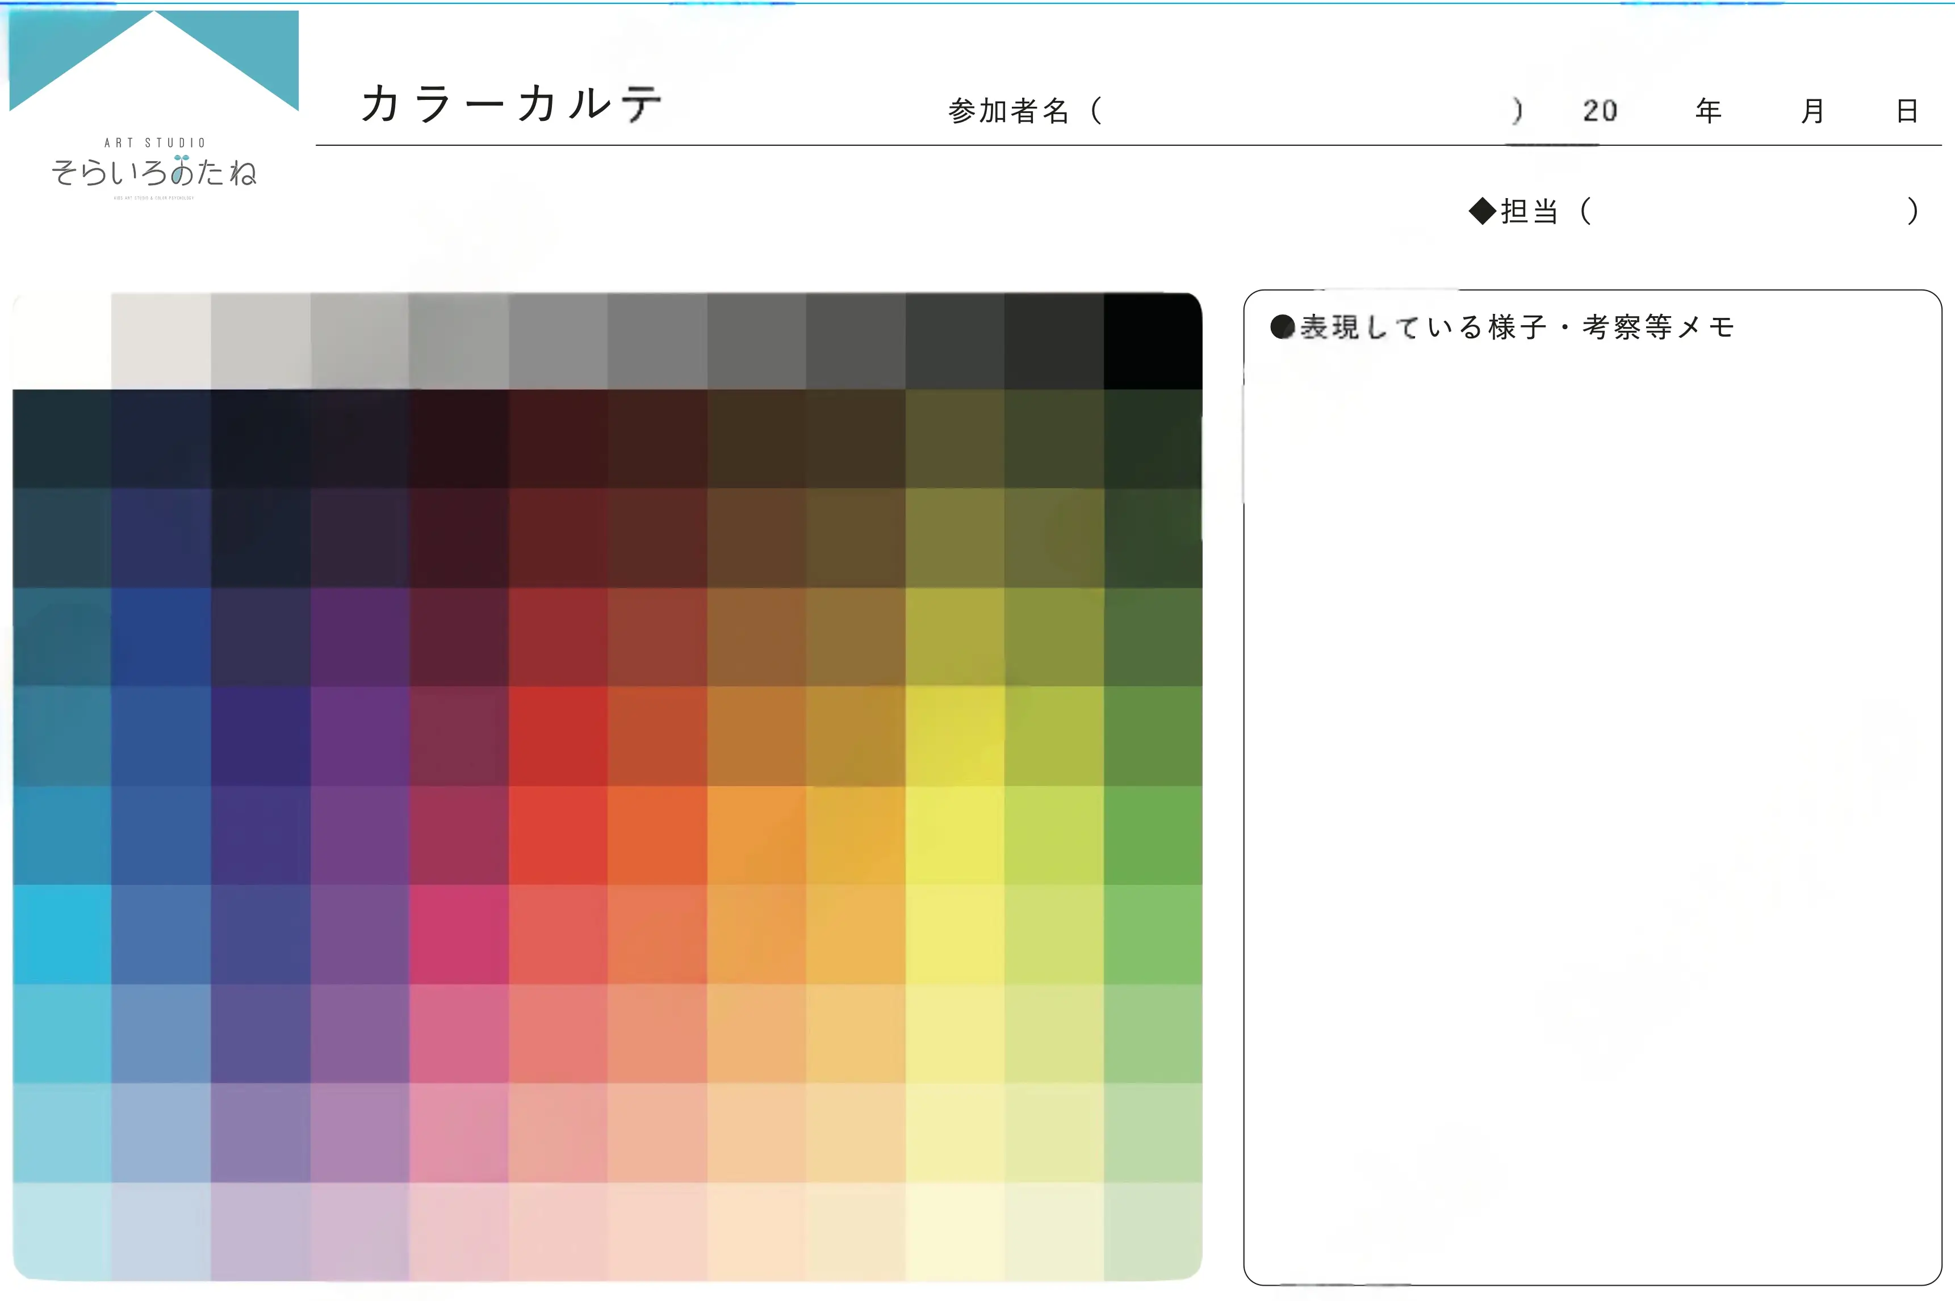Click the black circle bullet in memo heading
1955x1301 pixels.
point(1282,327)
